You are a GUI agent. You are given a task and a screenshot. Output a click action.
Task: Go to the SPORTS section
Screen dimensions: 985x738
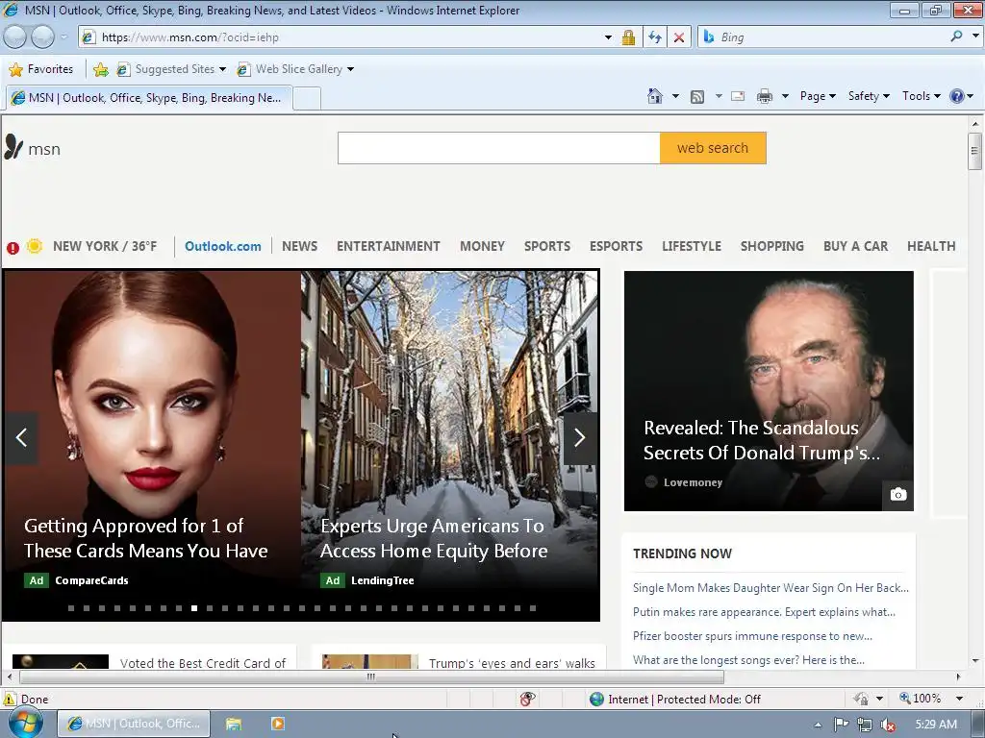[x=547, y=246]
